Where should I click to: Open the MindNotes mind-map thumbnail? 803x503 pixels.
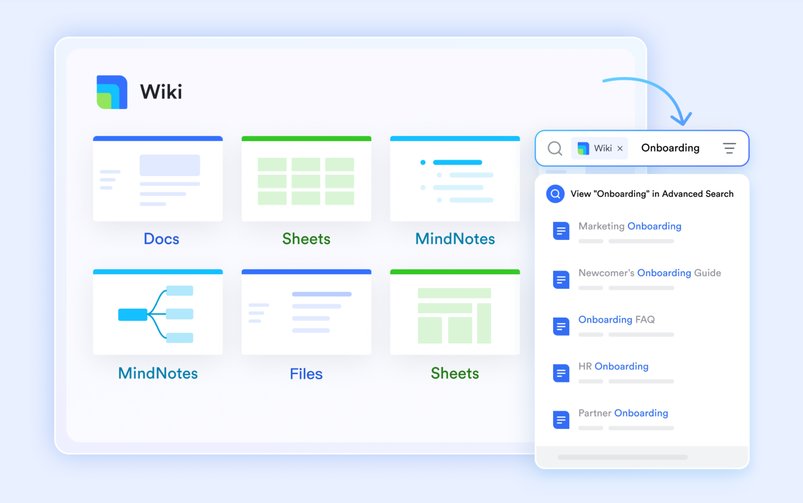coord(158,312)
